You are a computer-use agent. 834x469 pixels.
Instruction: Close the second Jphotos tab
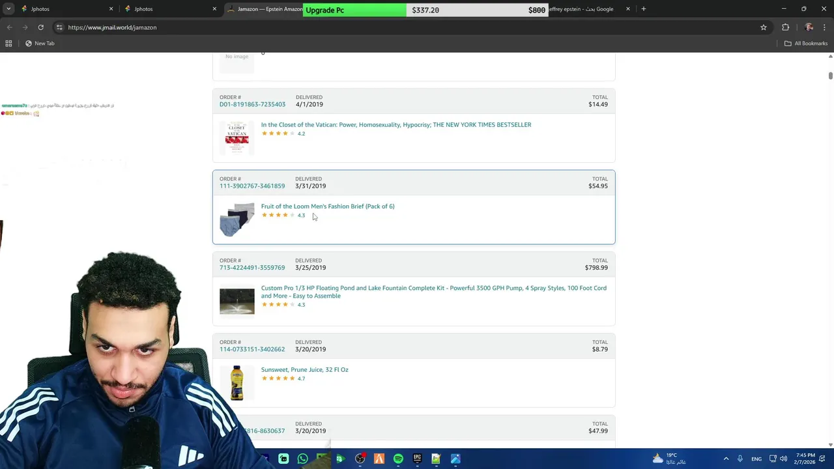[214, 9]
